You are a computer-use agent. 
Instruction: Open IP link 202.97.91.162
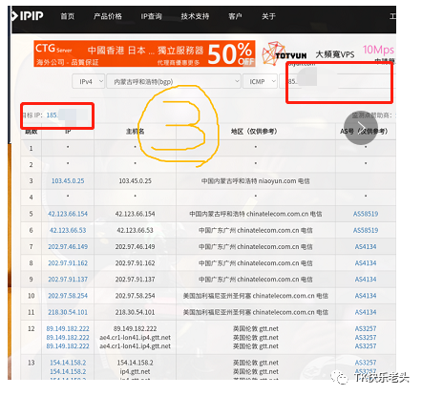click(68, 263)
